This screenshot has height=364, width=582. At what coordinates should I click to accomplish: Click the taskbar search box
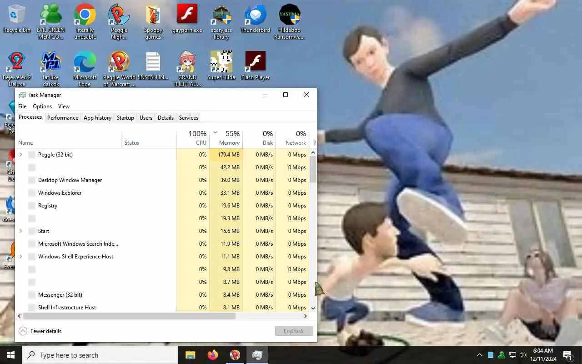point(100,355)
